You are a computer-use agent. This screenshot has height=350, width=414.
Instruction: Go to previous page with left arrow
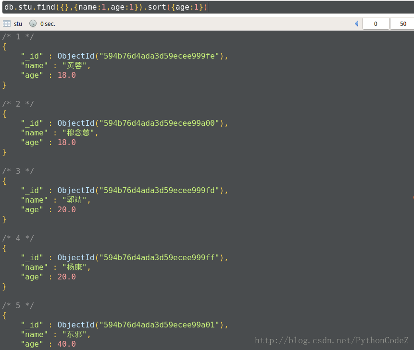click(x=357, y=24)
